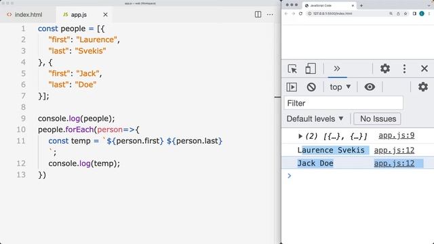434x244 pixels.
Task: Toggle the device toolbar in DevTools
Action: 311,68
